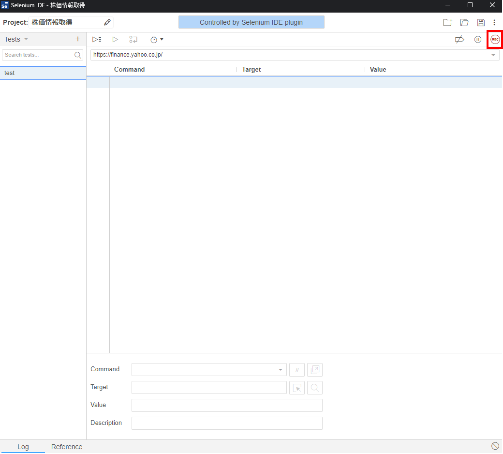Click the search tests magnifier icon
This screenshot has width=503, height=454.
78,55
